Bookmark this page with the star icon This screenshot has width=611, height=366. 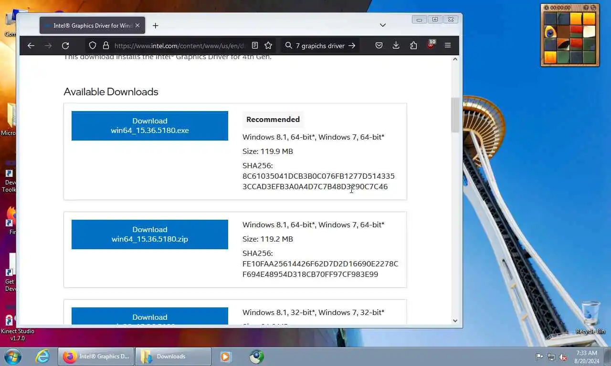[x=268, y=46]
